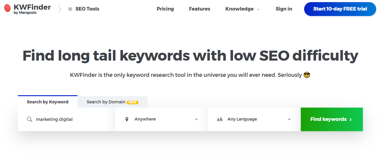Start the 10-day FREE trial
378x154 pixels.
click(x=340, y=9)
